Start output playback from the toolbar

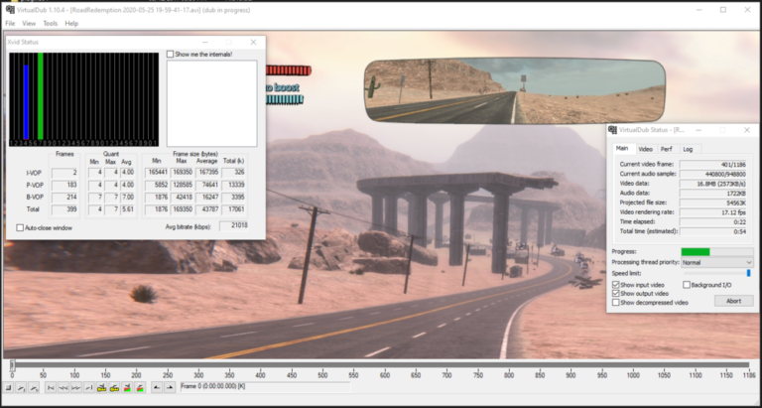pyautogui.click(x=34, y=387)
